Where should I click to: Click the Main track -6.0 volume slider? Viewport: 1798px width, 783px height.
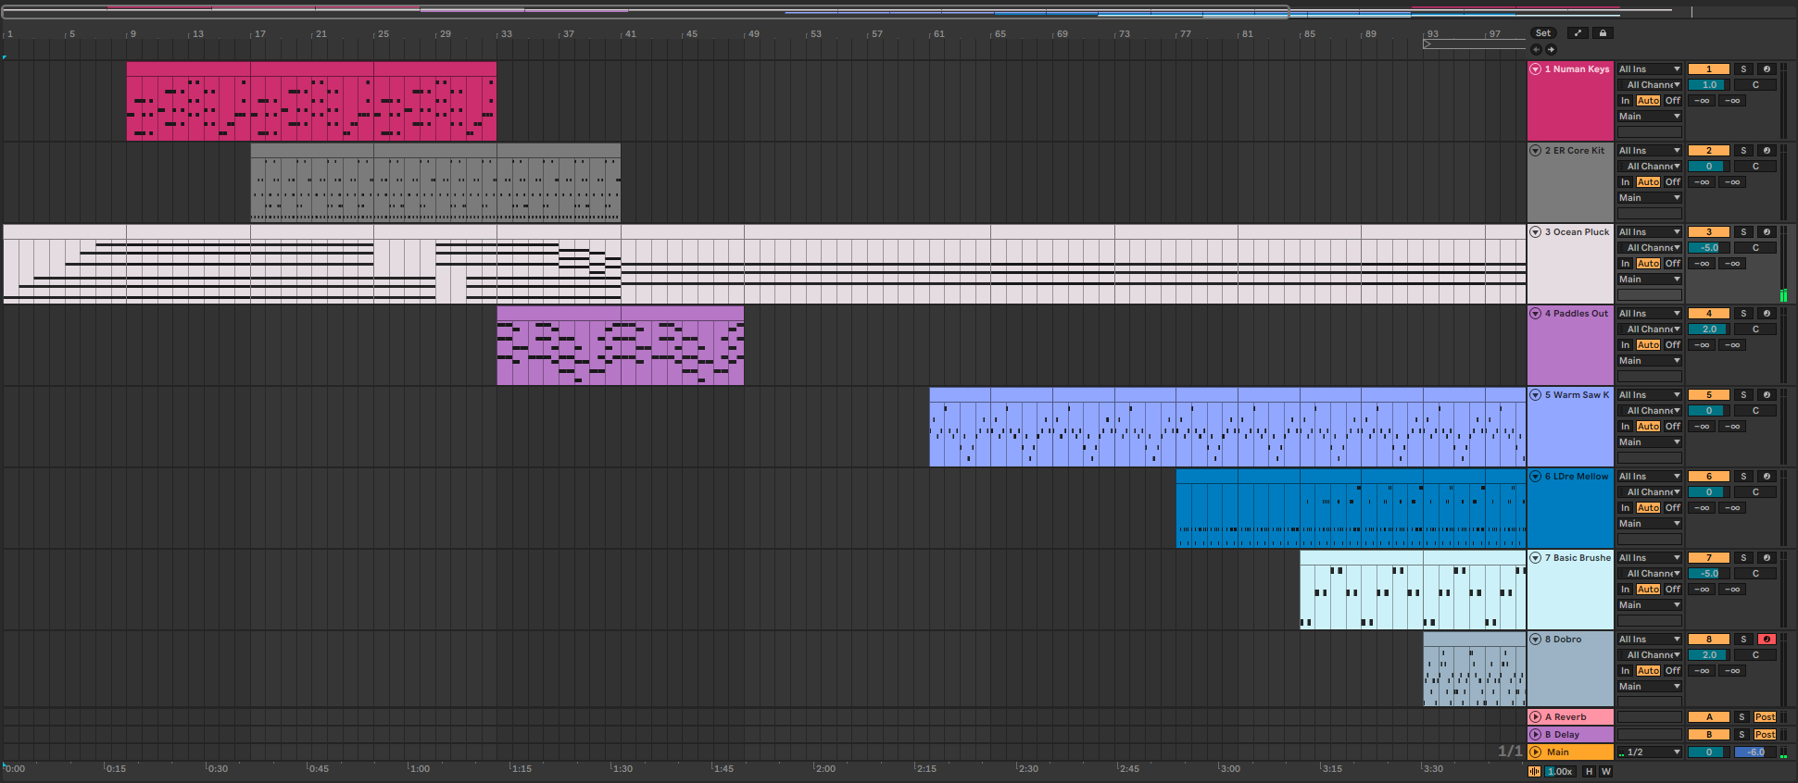pyautogui.click(x=1755, y=752)
